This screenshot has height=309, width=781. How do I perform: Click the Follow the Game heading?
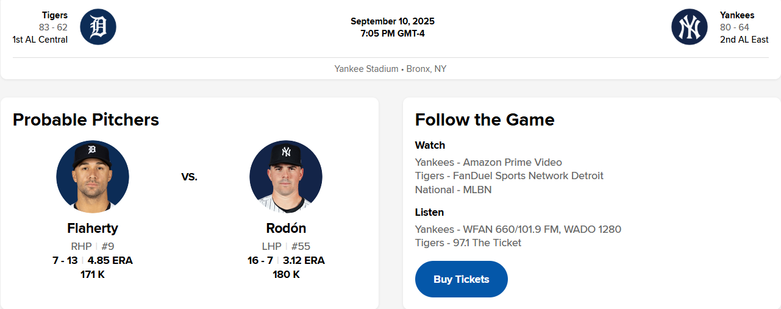tap(485, 119)
